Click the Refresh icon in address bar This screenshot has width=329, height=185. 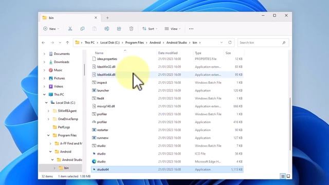click(x=230, y=42)
